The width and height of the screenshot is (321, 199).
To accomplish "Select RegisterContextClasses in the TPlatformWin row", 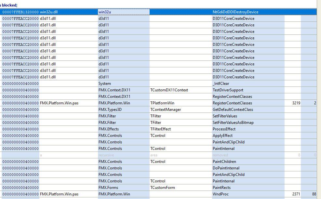I will (x=248, y=103).
